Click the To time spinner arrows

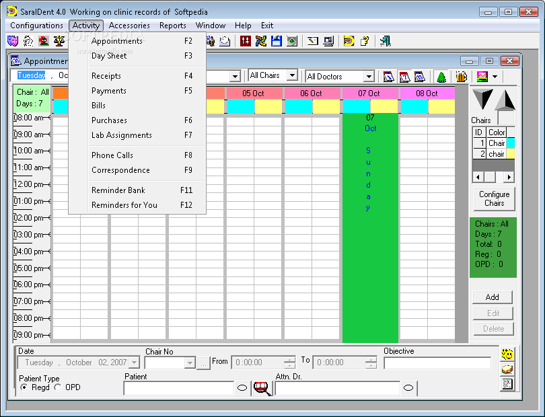point(371,363)
